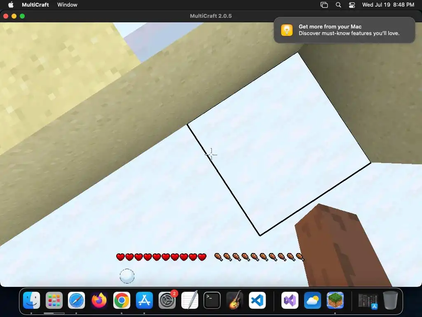
Task: Open the Apple menu
Action: (10, 5)
